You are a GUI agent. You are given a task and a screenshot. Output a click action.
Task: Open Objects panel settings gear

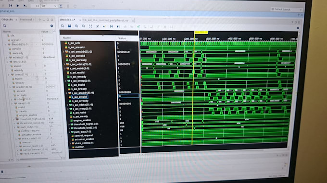click(x=52, y=26)
